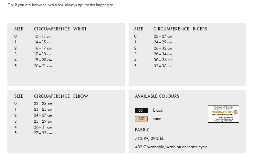Click the wrist measurement 20 – 21 cm
253x156 pixels.
pyautogui.click(x=43, y=66)
